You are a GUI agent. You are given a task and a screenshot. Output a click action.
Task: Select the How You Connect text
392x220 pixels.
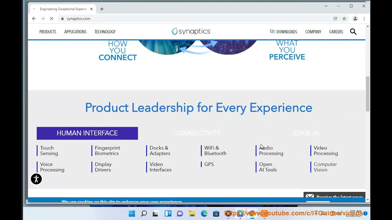(x=118, y=50)
